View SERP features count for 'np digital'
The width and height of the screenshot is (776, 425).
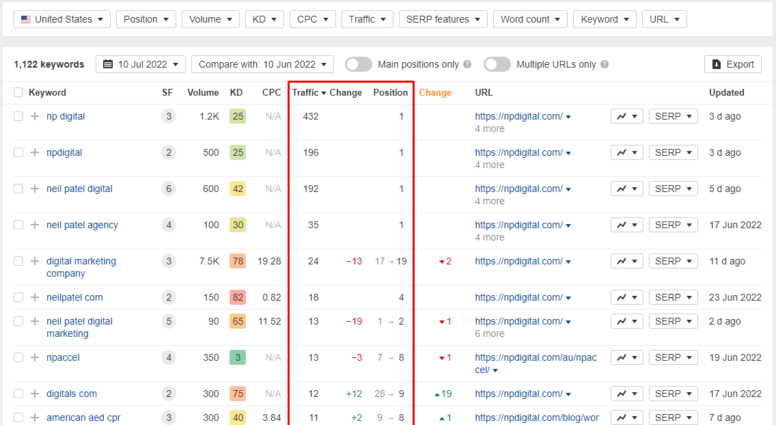coord(169,116)
